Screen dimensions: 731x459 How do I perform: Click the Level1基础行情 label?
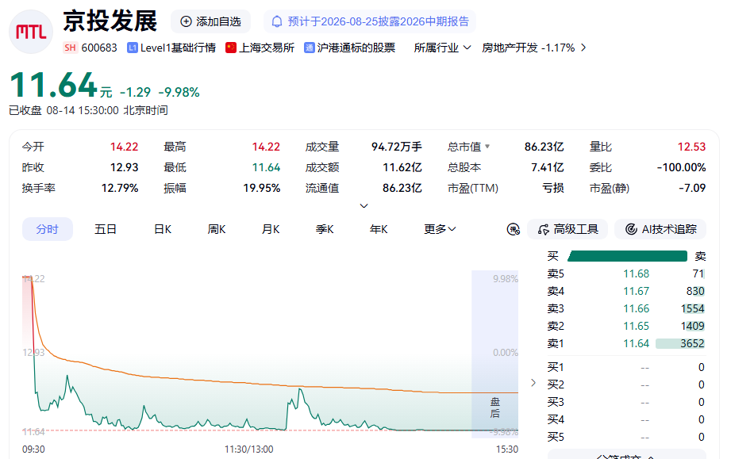click(178, 48)
